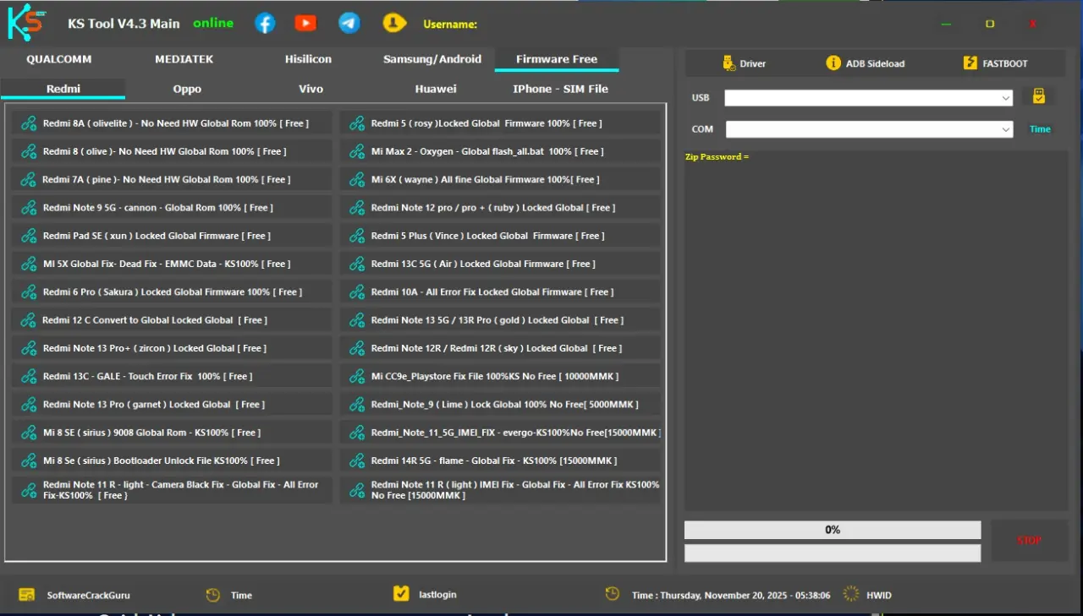Click link icon for Redmi 13C 5G Air
The width and height of the screenshot is (1083, 616).
[x=357, y=264]
